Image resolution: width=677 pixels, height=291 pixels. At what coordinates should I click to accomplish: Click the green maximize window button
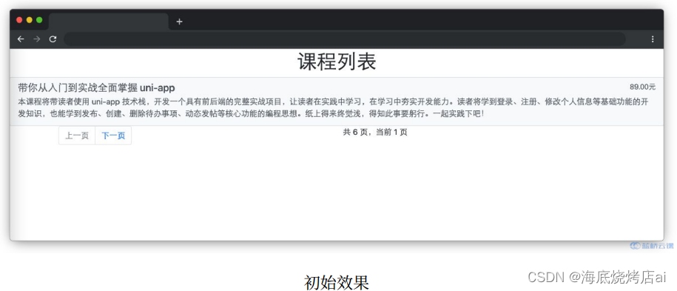click(x=39, y=20)
